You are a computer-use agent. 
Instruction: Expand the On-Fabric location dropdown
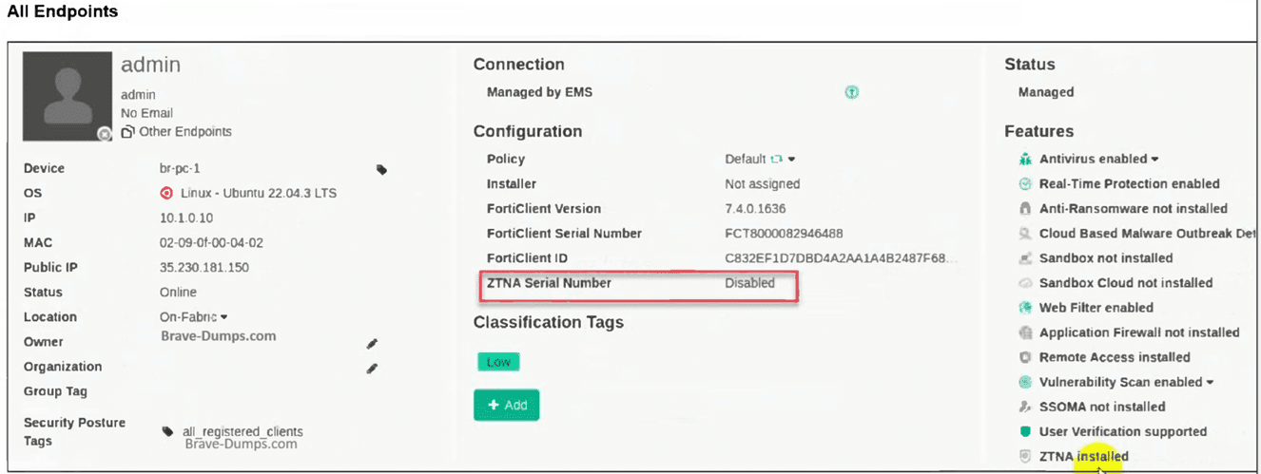click(x=223, y=317)
